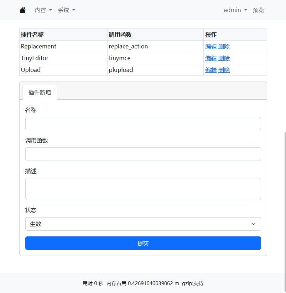Edit the Replacement plugin
Screen dimensions: 286x293
211,46
